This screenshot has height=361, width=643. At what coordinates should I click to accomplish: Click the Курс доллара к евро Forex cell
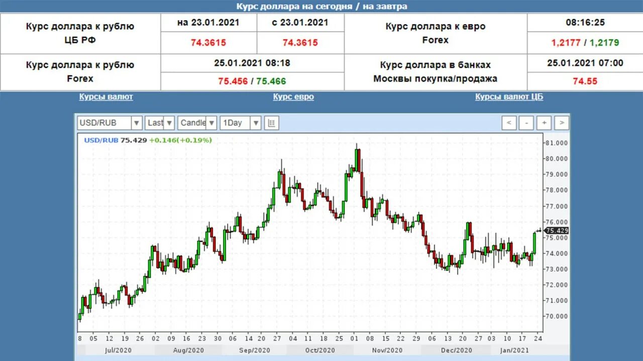436,34
